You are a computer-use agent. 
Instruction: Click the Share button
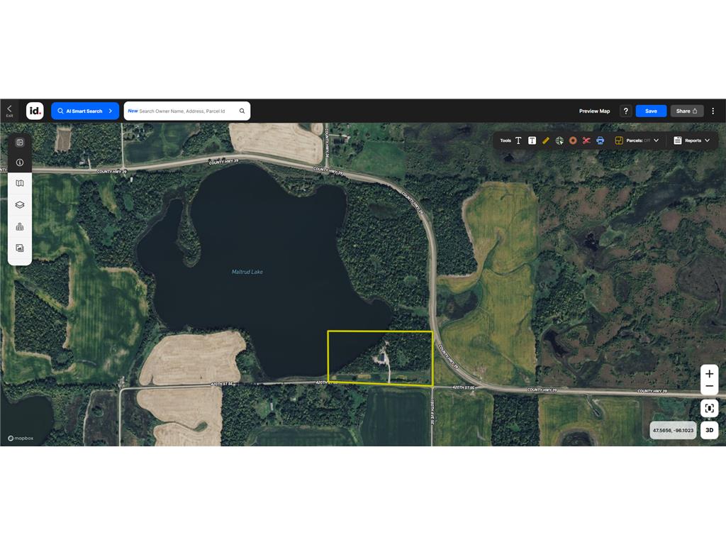686,111
